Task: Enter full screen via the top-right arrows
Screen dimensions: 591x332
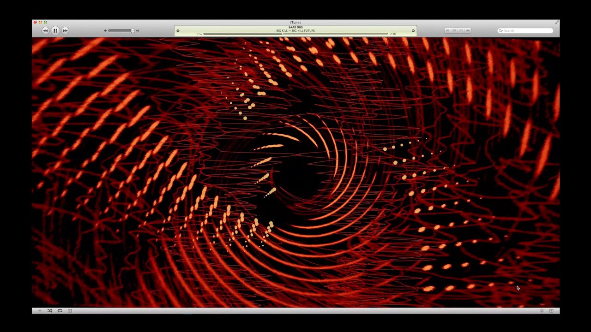Action: point(557,22)
